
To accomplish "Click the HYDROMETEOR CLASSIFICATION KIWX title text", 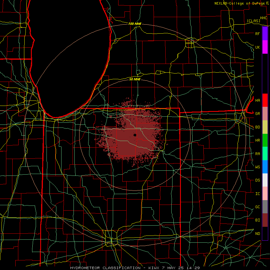I will pyautogui.click(x=135, y=268).
